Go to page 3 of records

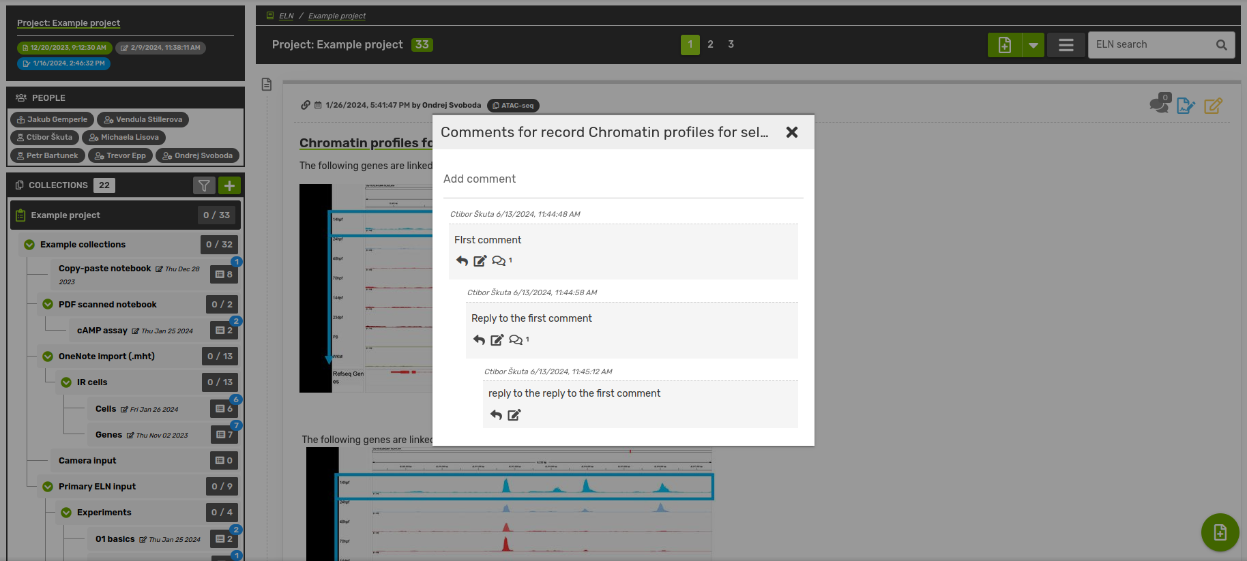click(x=731, y=44)
